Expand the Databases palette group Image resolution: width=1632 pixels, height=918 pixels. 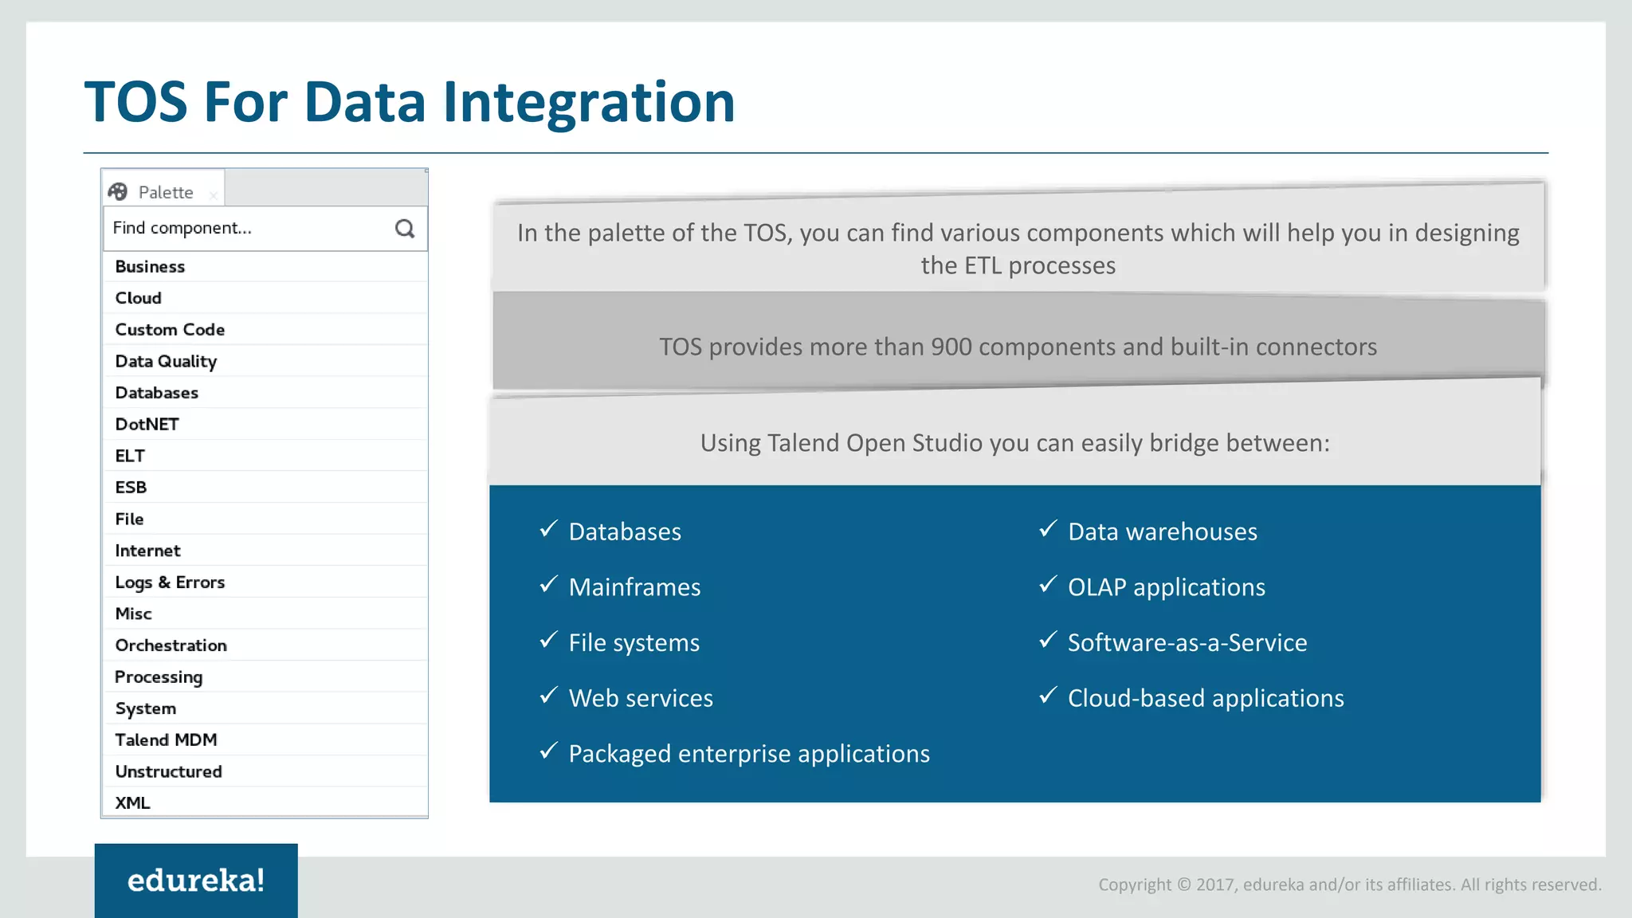tap(157, 393)
